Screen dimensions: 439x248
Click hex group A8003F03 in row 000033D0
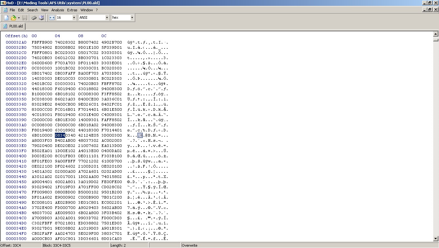42,140
